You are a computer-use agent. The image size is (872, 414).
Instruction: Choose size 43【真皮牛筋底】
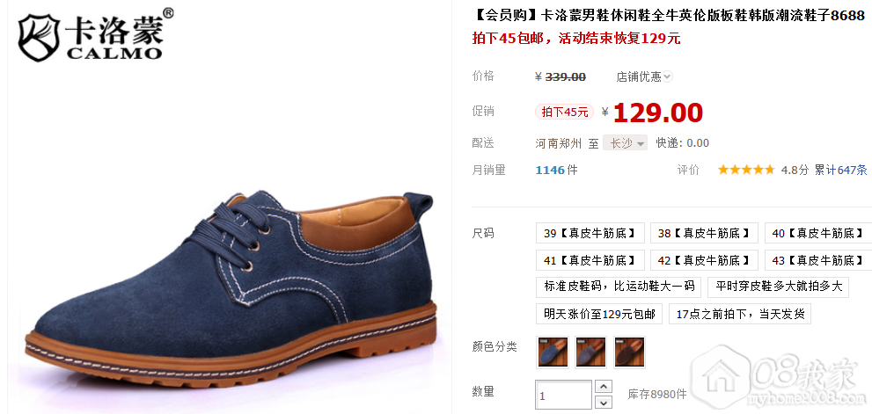tap(818, 259)
